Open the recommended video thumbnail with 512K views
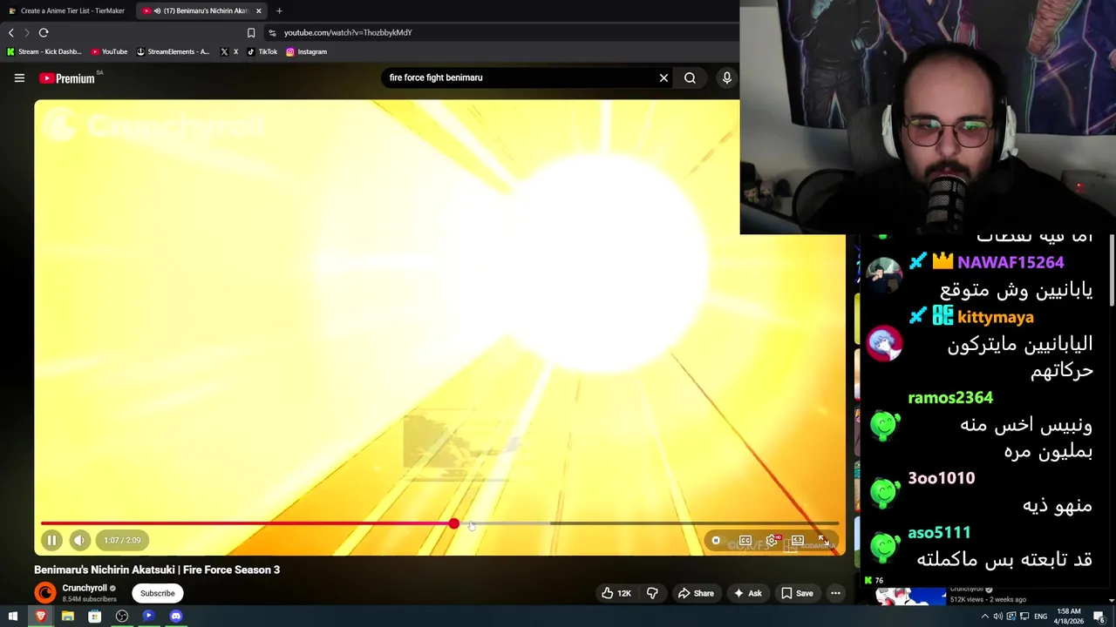1116x627 pixels. coord(910,596)
